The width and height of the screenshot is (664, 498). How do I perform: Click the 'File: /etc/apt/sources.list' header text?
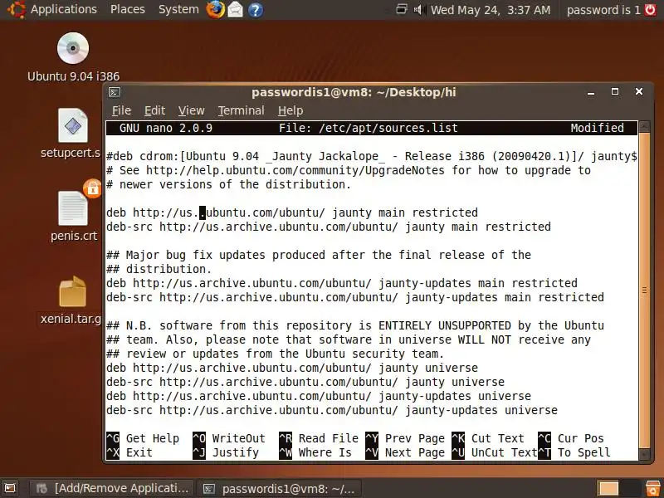pyautogui.click(x=368, y=128)
